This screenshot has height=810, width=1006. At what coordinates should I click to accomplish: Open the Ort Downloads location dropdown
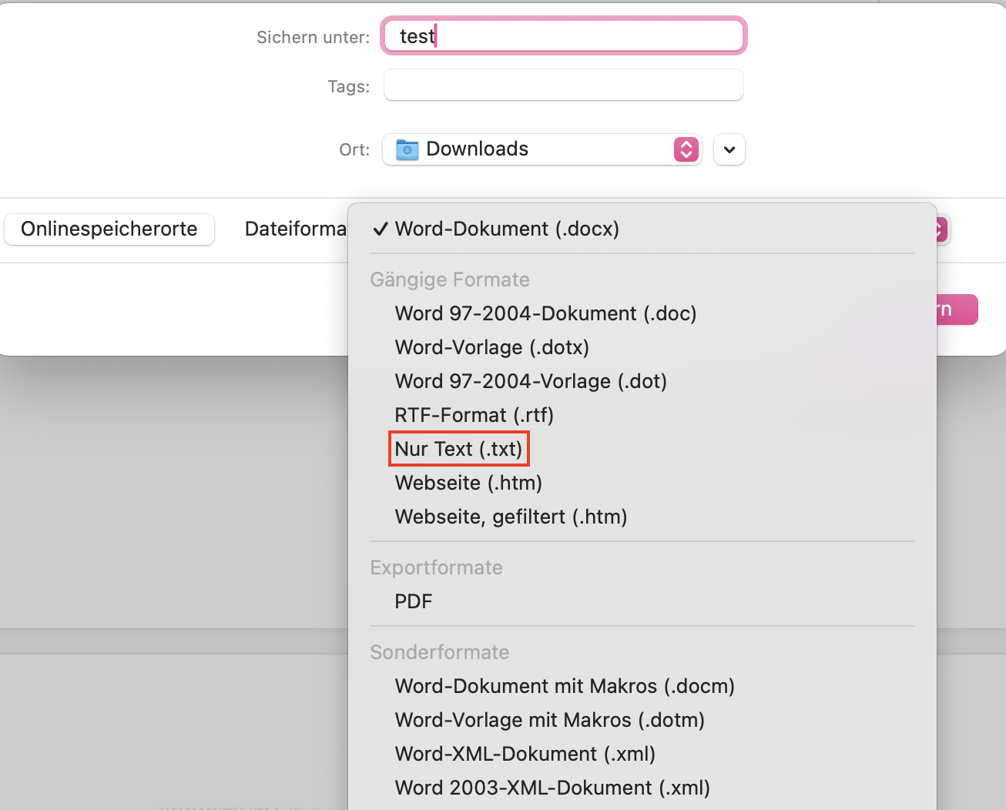click(542, 149)
